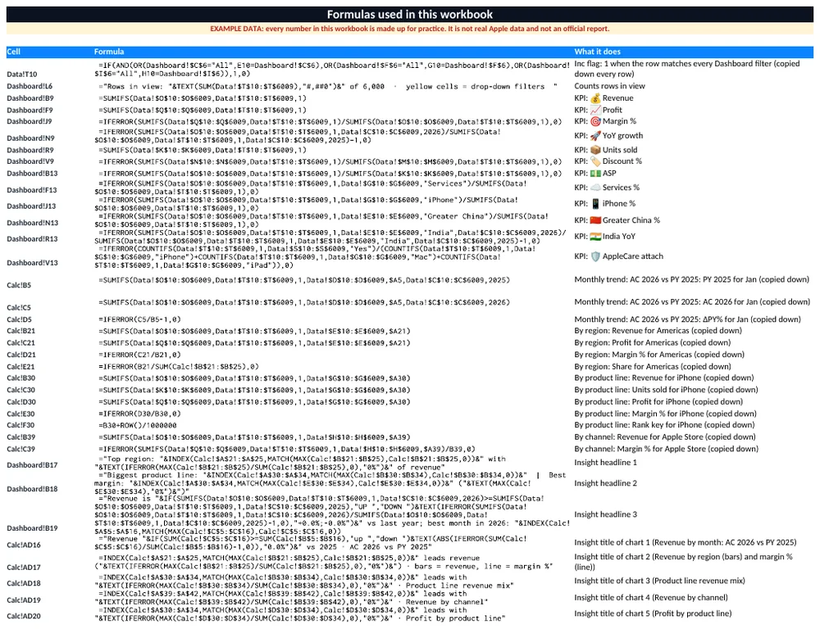820x629 pixels.
Task: Select the red EXAMPLE DATA disclaimer line
Action: click(x=410, y=29)
